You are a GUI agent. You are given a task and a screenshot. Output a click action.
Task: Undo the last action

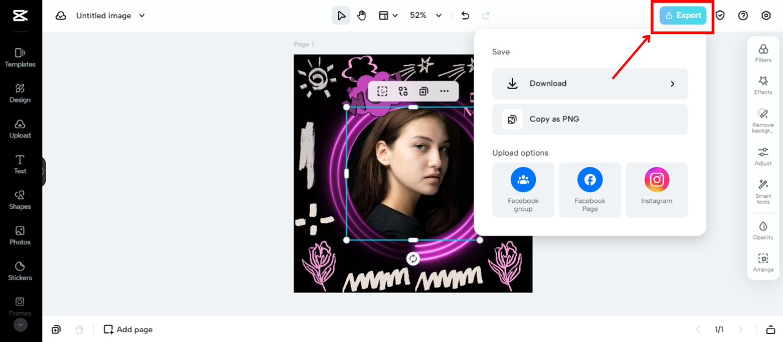pos(465,16)
